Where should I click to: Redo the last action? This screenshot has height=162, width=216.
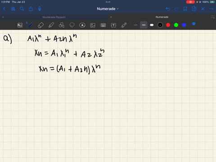pyautogui.click(x=176, y=9)
